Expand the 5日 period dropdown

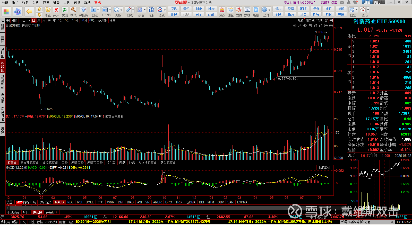point(29,20)
